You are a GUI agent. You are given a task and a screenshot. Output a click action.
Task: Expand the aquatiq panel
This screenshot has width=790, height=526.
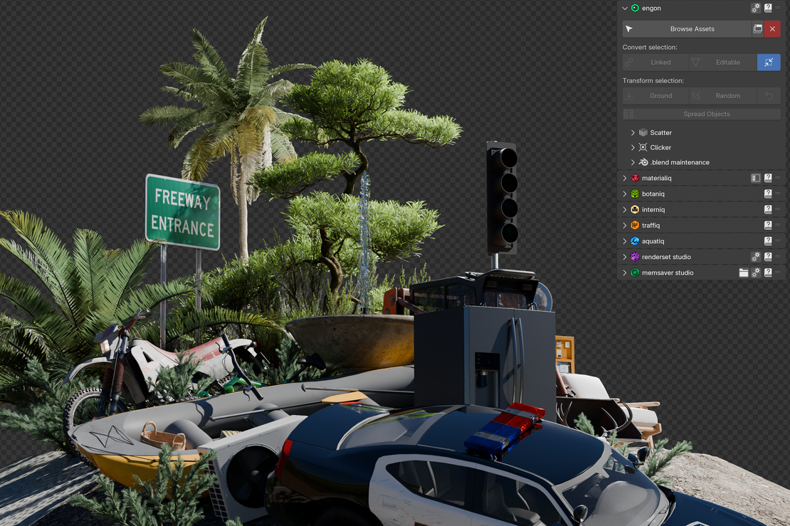[x=625, y=241]
